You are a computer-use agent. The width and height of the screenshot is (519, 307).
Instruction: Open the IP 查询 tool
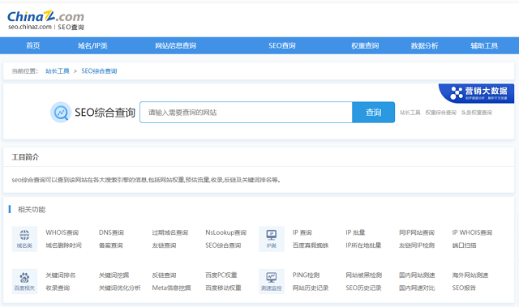[x=302, y=232]
